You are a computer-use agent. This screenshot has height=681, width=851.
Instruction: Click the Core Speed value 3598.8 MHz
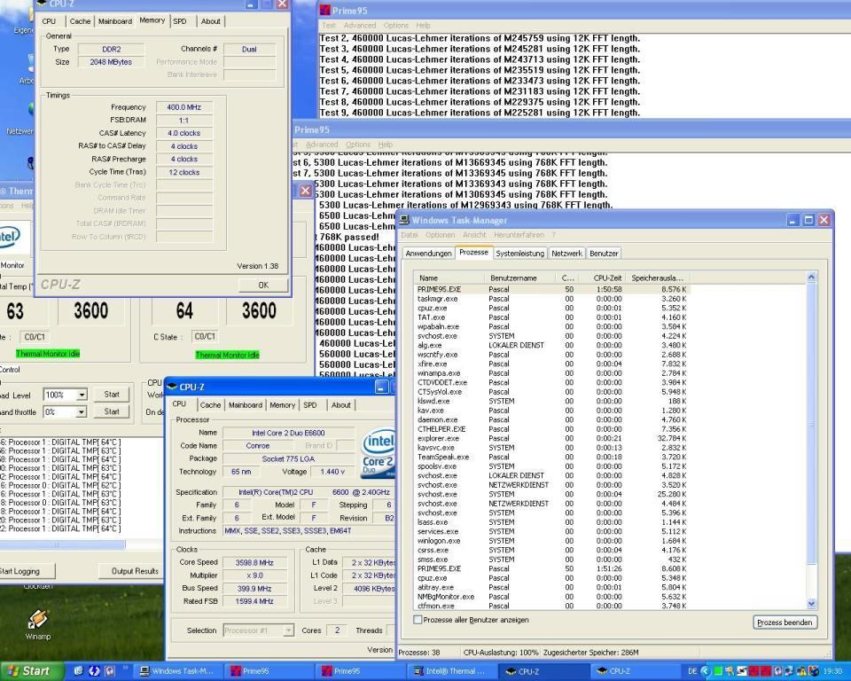[254, 562]
